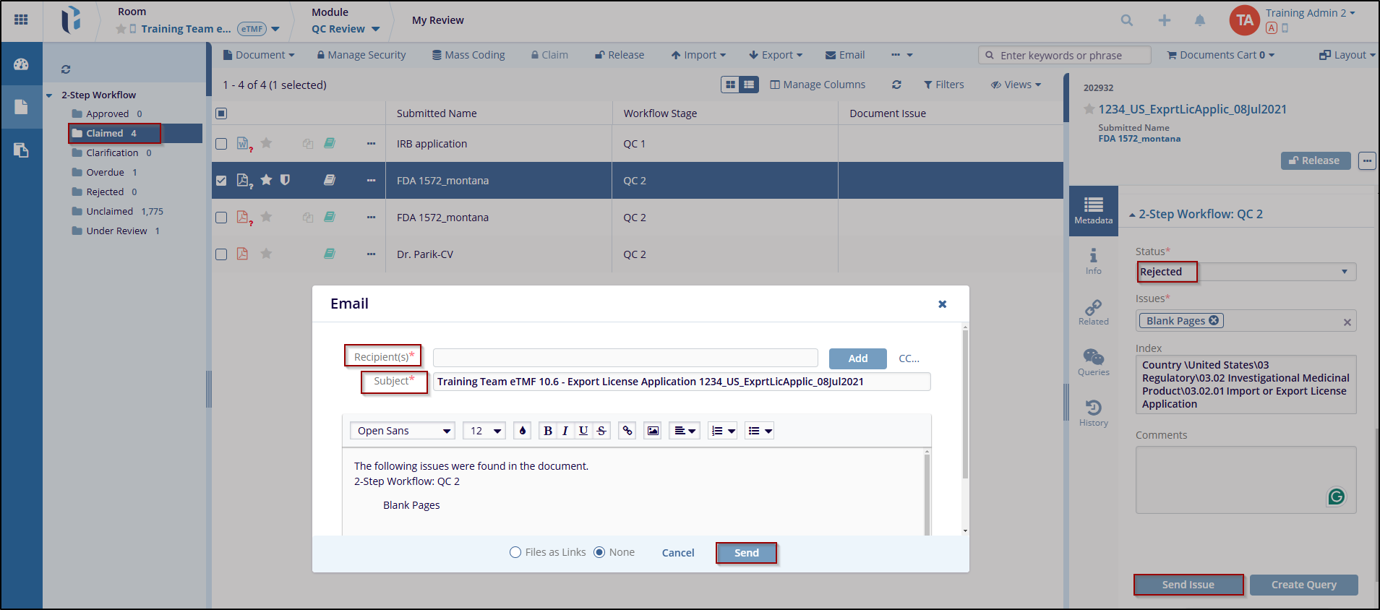Check the Dr. Parik-CV row checkbox
Screen dimensions: 1380x610
pos(221,254)
